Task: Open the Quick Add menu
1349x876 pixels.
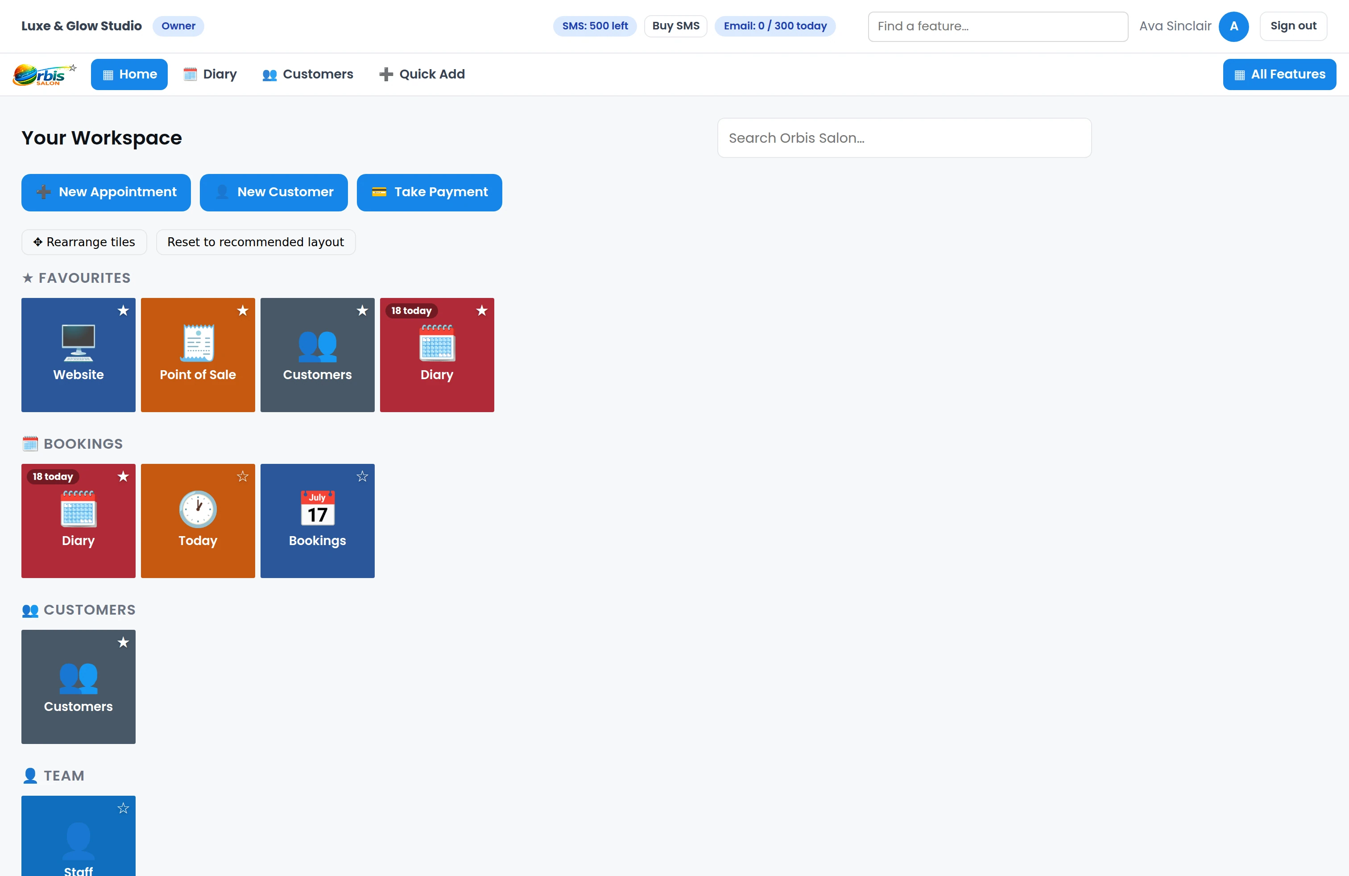Action: pyautogui.click(x=422, y=74)
